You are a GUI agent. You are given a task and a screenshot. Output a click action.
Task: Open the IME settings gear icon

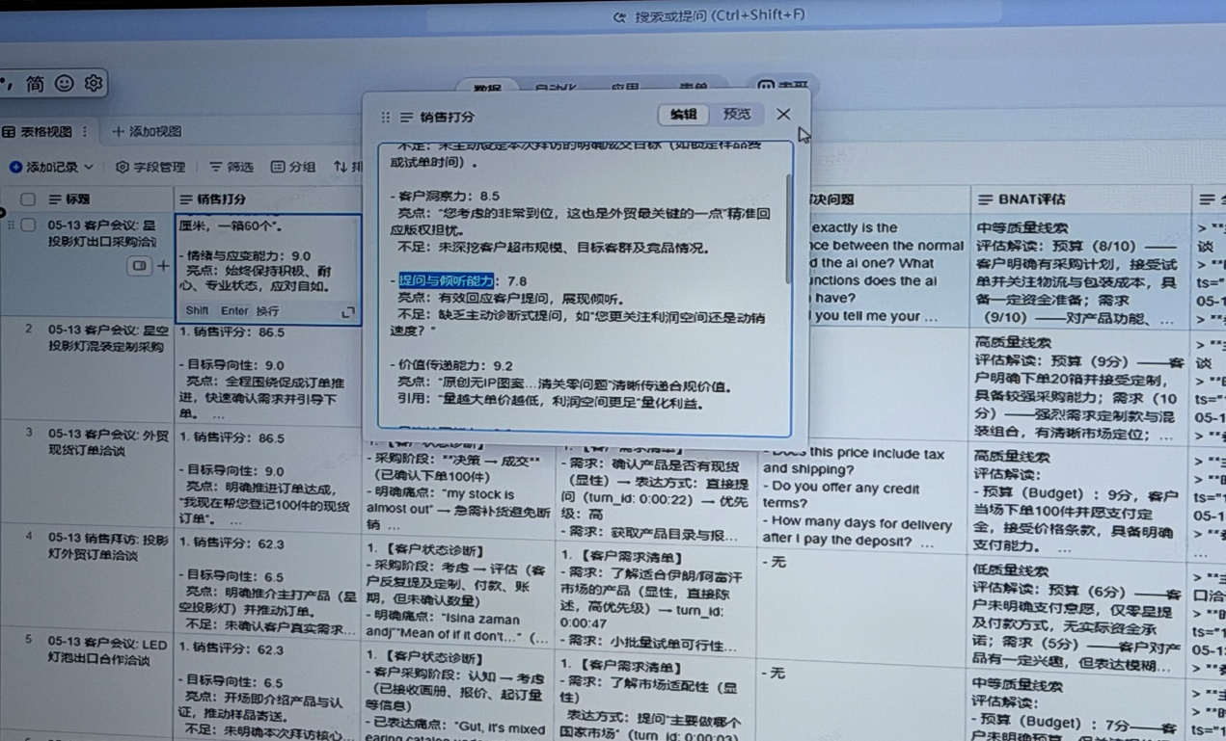pyautogui.click(x=94, y=84)
